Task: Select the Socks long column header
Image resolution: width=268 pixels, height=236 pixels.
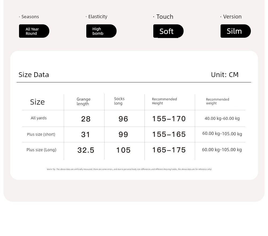Action: (119, 101)
